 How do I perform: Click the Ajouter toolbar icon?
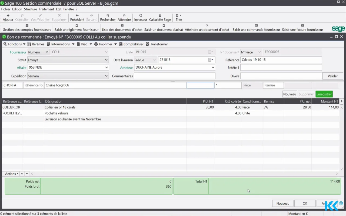pos(8,15)
